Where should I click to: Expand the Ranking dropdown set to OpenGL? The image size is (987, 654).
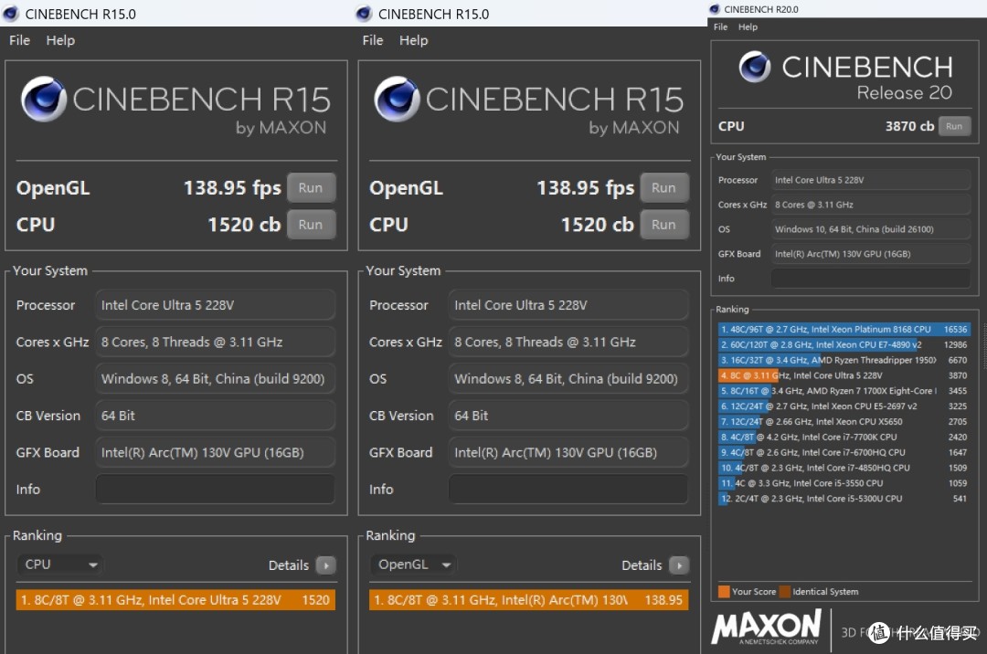pos(413,564)
